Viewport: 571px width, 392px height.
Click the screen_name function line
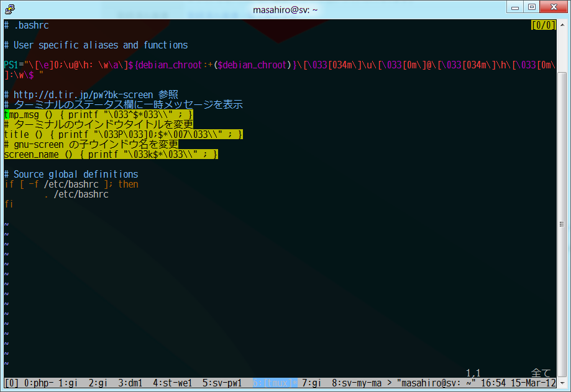click(111, 154)
